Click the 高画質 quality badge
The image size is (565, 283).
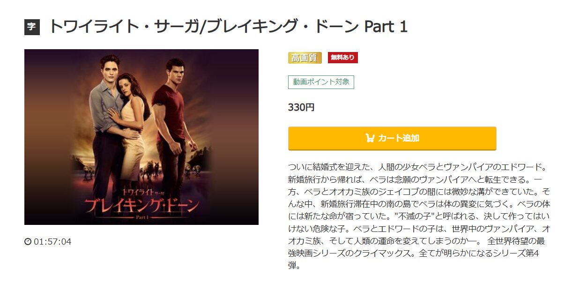(x=305, y=58)
